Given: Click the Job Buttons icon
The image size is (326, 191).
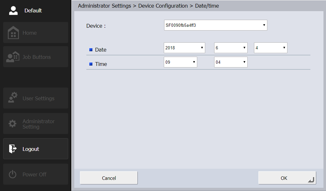Looking at the screenshot, I should (13, 57).
